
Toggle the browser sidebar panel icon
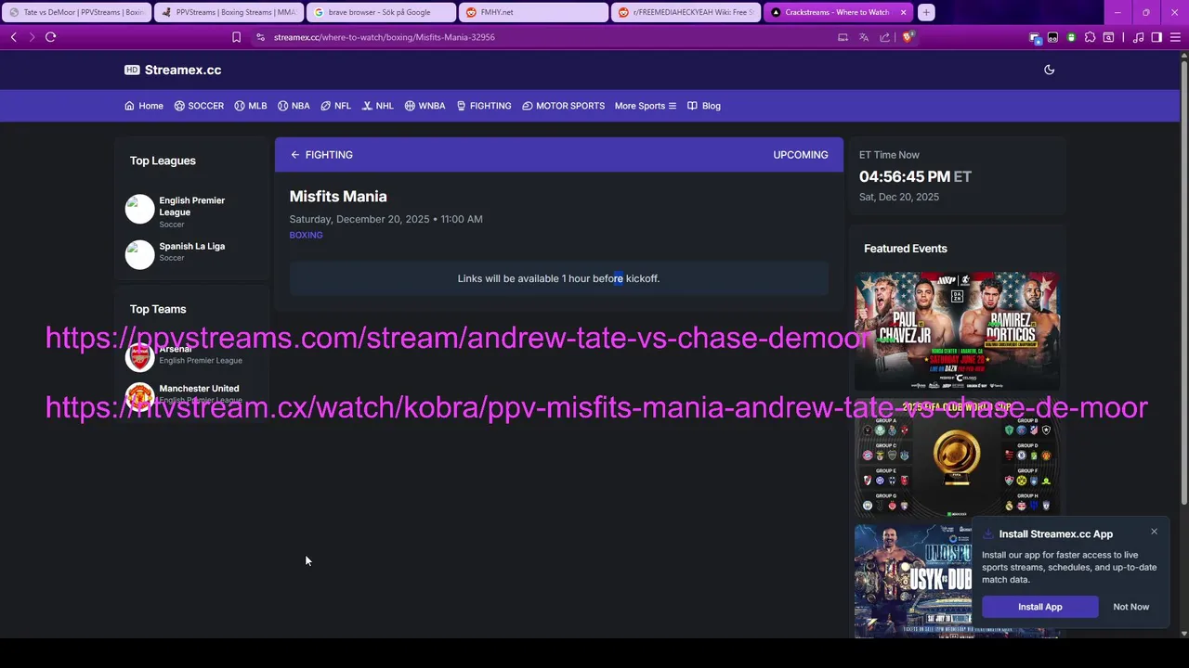tap(1156, 37)
